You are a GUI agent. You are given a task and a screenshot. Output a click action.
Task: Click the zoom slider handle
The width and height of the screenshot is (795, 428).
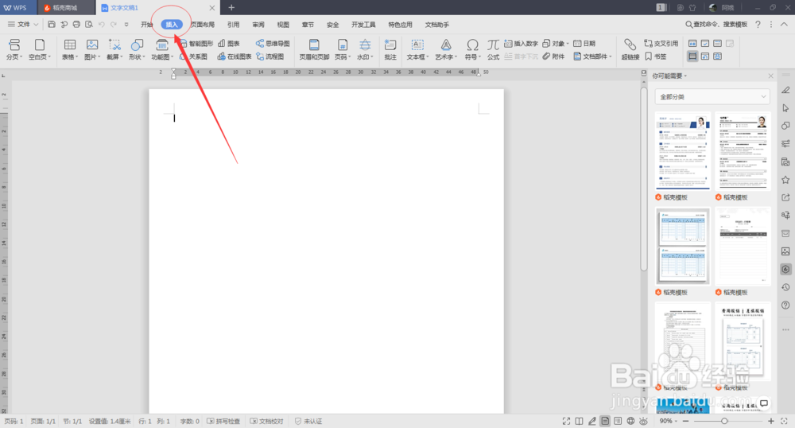tap(724, 421)
